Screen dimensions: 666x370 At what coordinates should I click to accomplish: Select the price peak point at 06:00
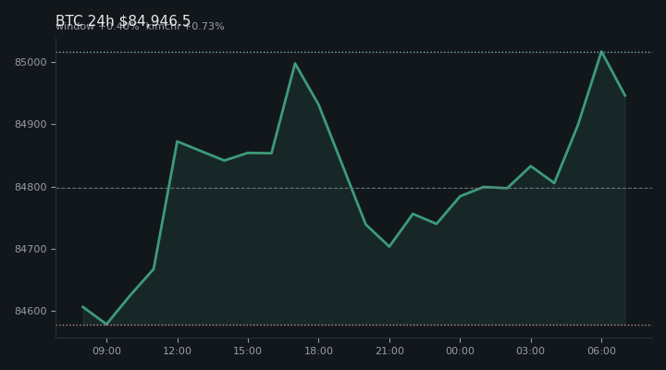tap(601, 52)
